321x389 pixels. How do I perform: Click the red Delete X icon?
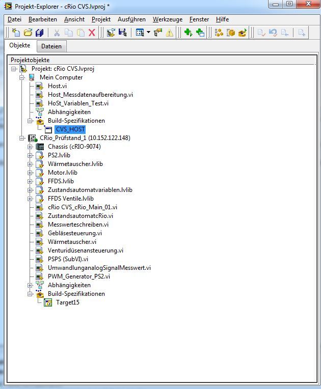[x=92, y=33]
